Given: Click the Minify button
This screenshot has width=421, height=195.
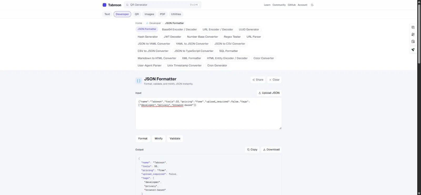Looking at the screenshot, I should coord(159,139).
